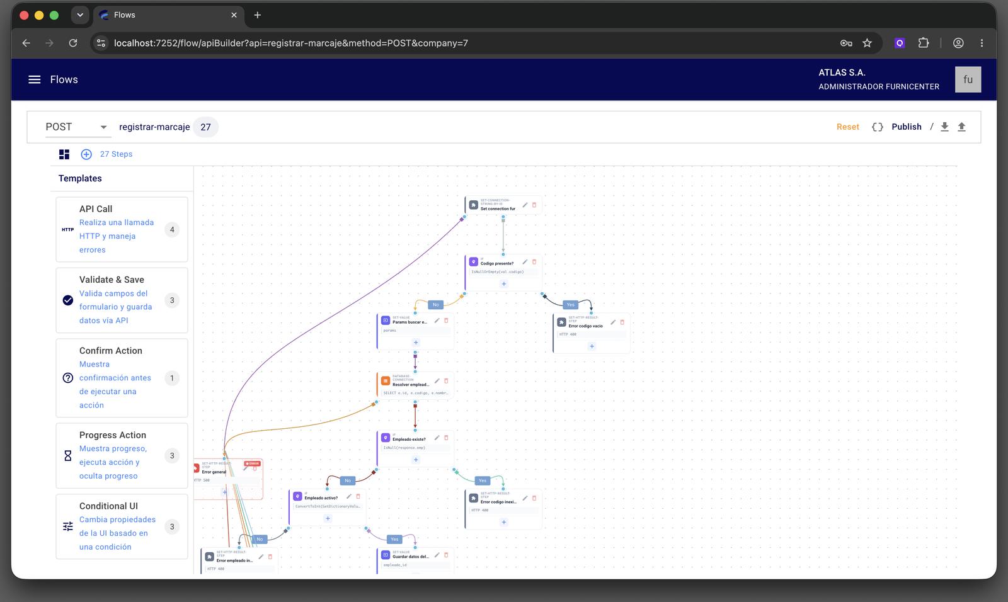Delete the Guardar datos del... step
This screenshot has height=602, width=1008.
[446, 555]
